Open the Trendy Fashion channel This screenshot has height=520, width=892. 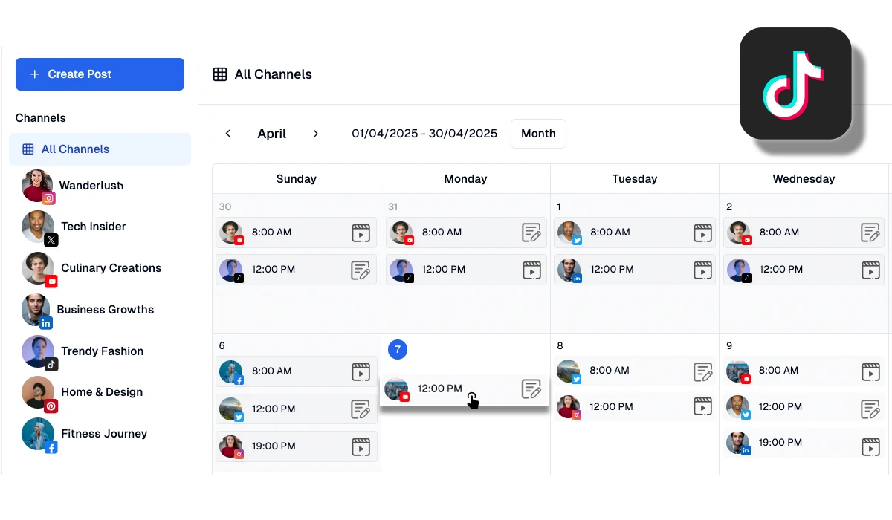coord(83,352)
